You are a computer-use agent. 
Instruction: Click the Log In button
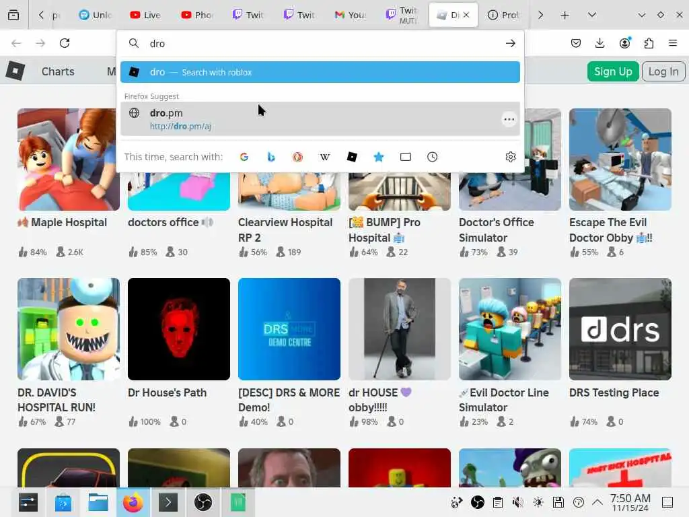click(663, 71)
